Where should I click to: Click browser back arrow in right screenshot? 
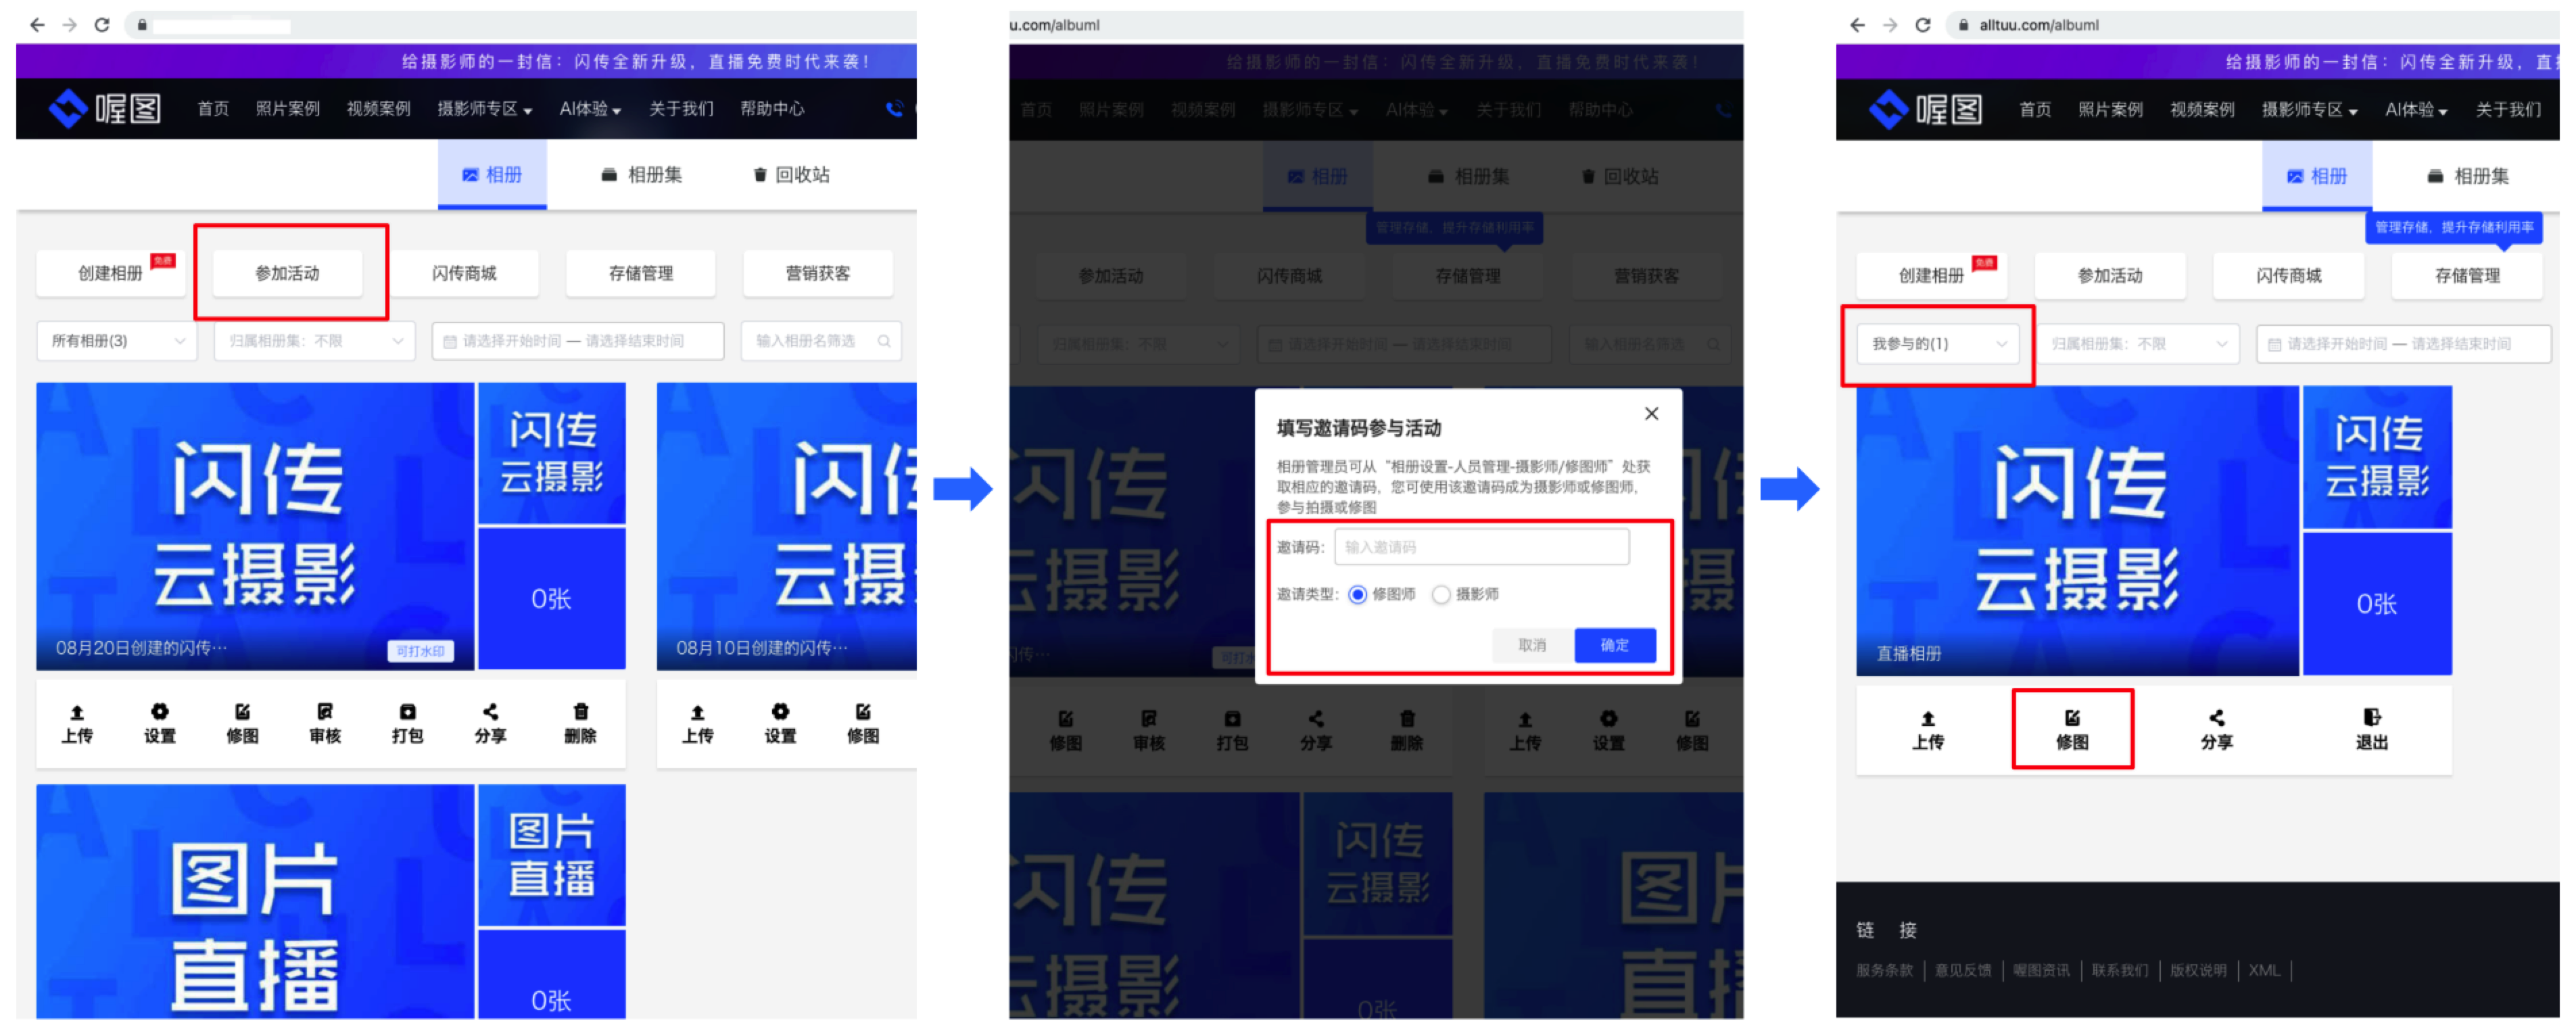click(x=1857, y=25)
